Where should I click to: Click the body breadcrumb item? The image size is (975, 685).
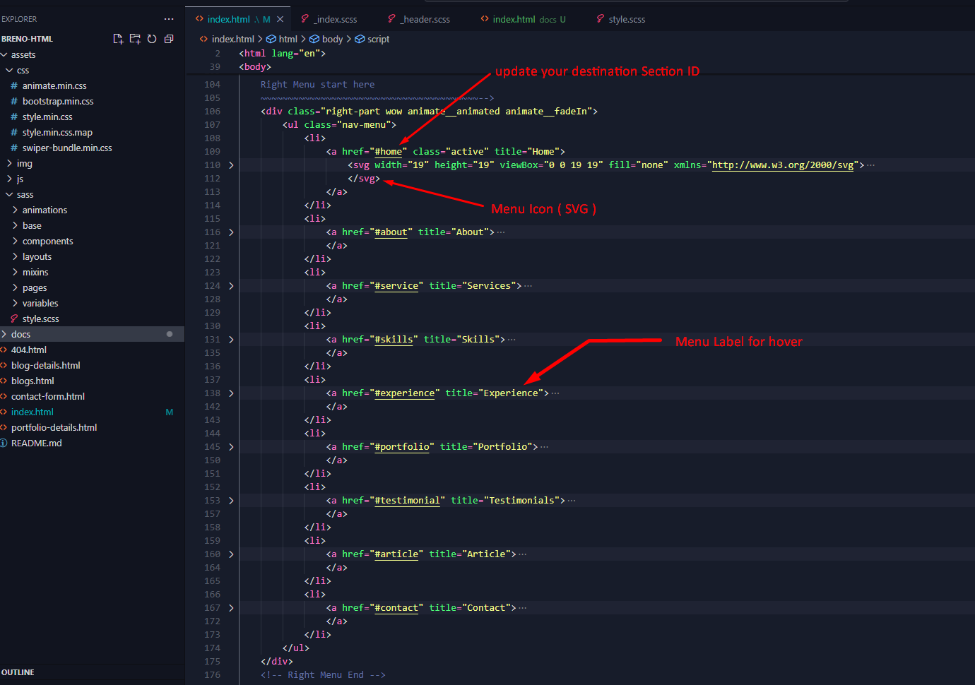pos(326,39)
